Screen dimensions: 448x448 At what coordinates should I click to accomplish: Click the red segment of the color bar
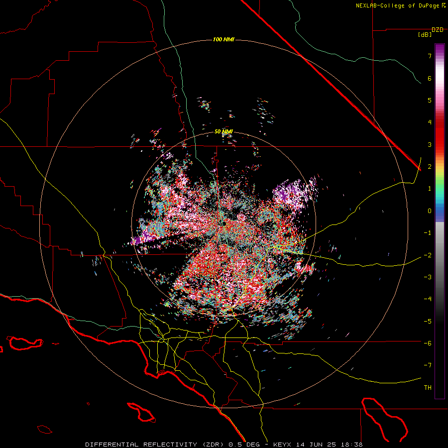click(x=440, y=134)
